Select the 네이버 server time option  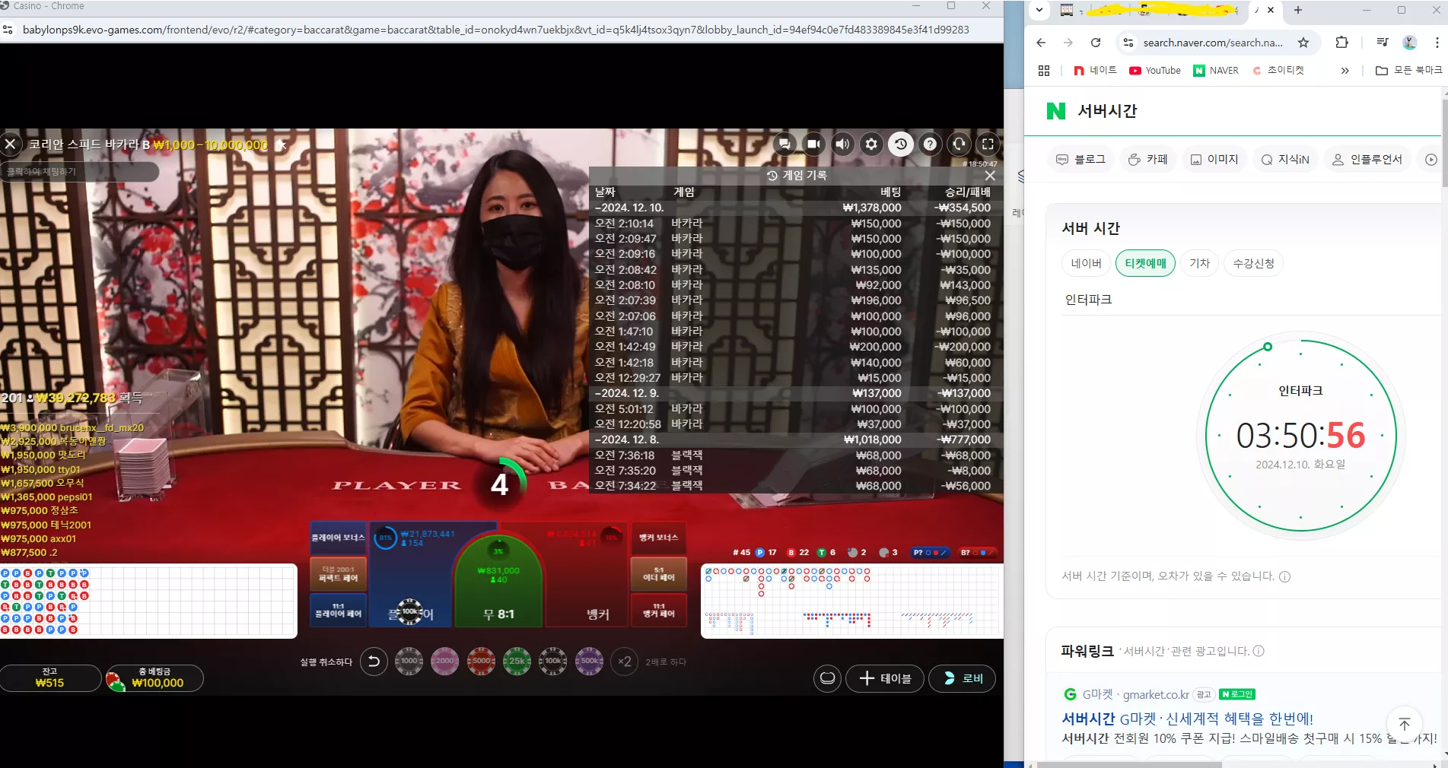[x=1086, y=263]
